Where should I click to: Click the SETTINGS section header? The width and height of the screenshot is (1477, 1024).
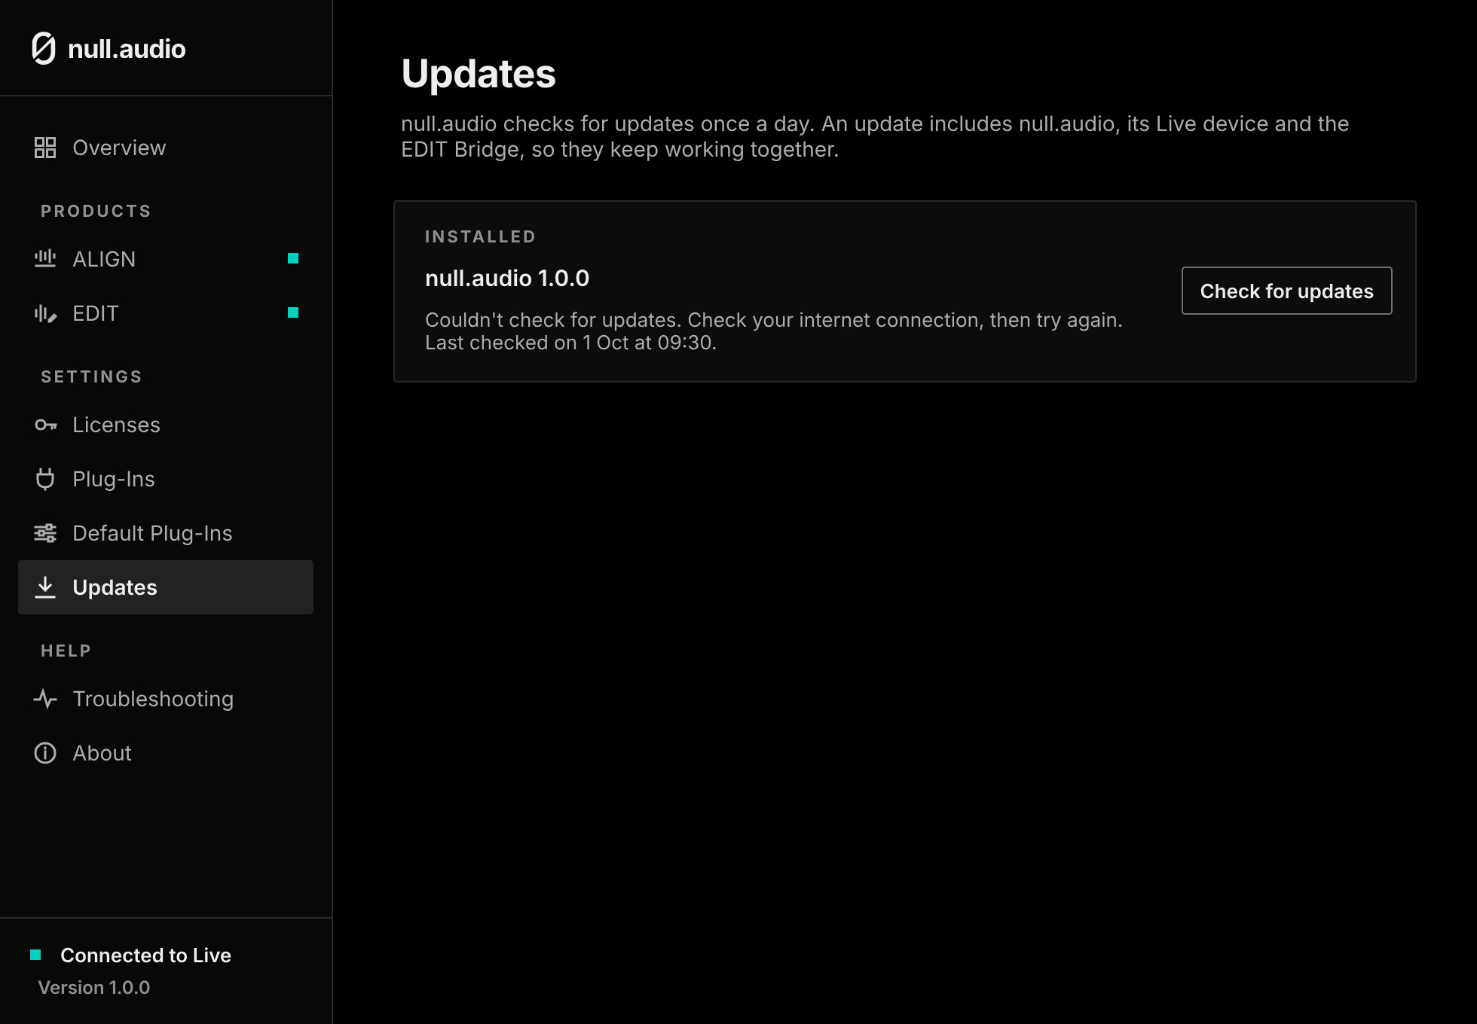coord(91,376)
